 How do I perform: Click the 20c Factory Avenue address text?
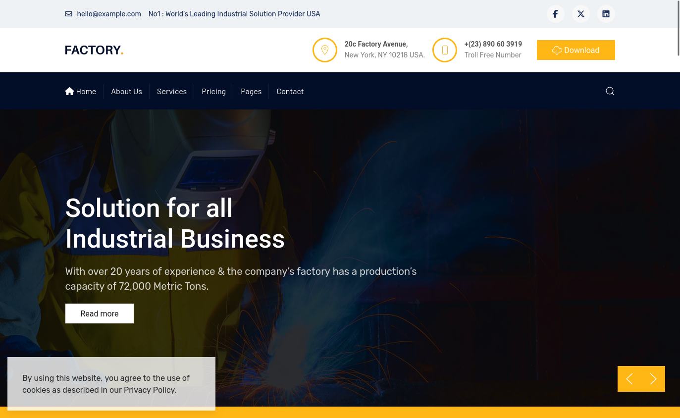[x=376, y=44]
